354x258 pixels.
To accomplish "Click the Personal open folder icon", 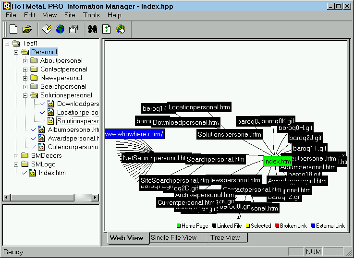I will pos(25,52).
